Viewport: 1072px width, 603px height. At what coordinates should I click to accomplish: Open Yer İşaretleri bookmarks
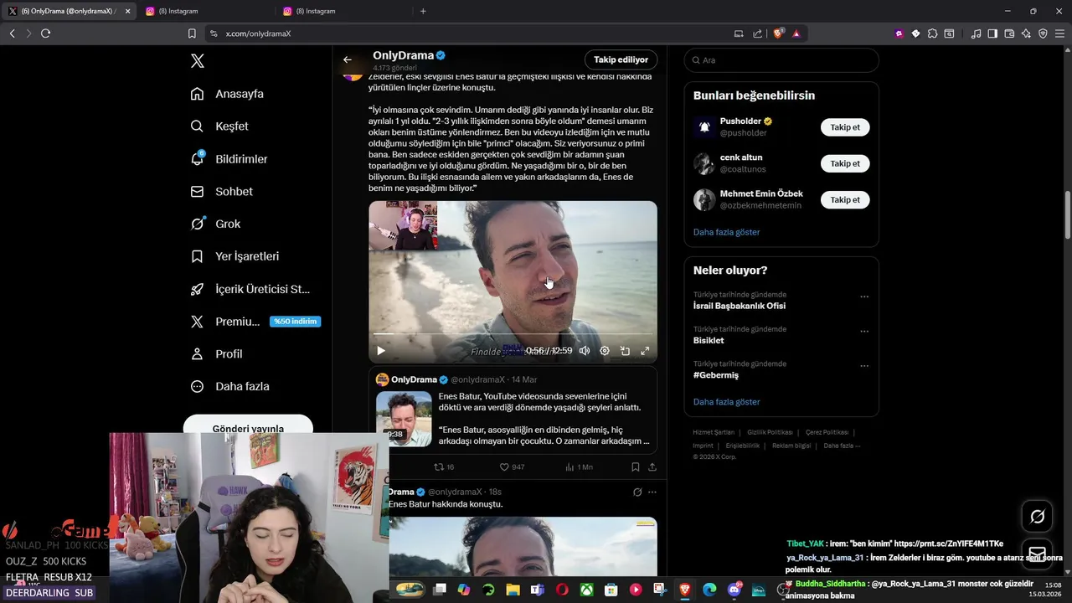point(234,256)
